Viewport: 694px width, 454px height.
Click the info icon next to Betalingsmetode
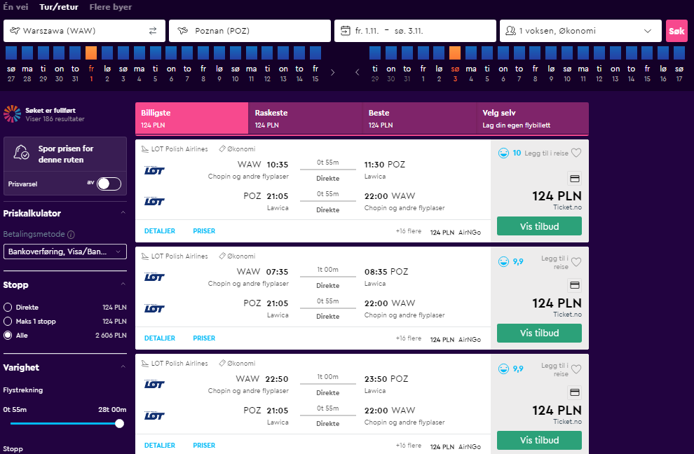point(71,235)
